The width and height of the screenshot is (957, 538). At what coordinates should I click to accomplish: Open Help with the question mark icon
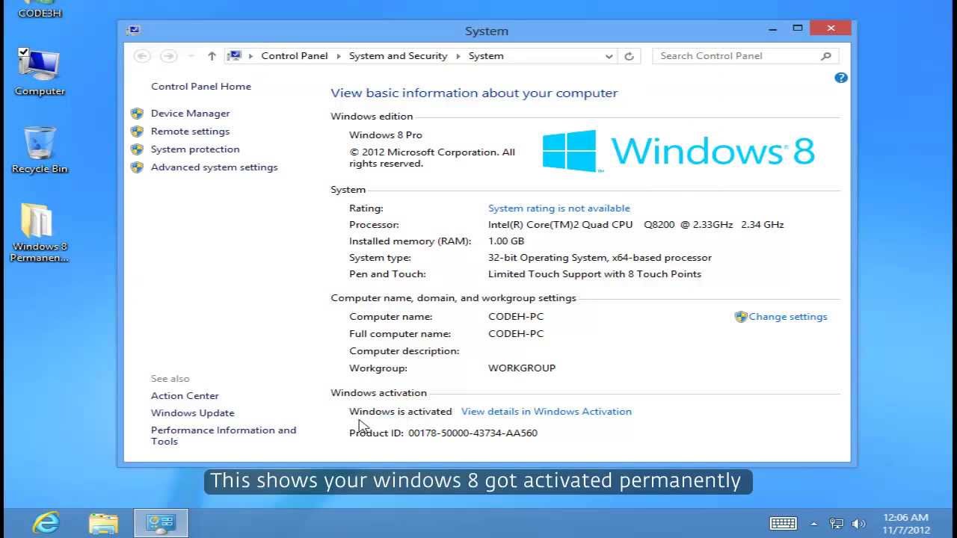click(x=841, y=78)
